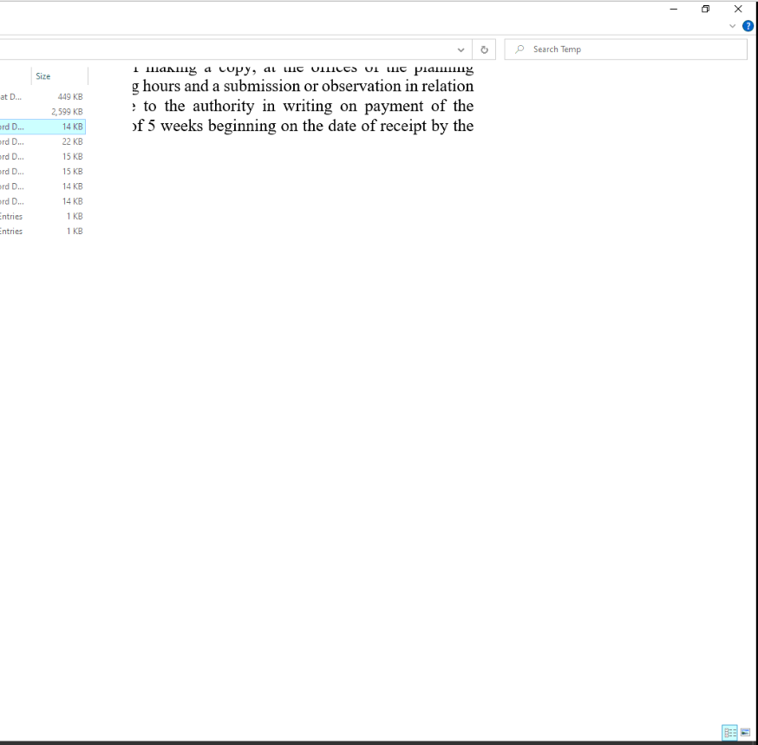Switch to Details view in the status bar

coord(729,733)
